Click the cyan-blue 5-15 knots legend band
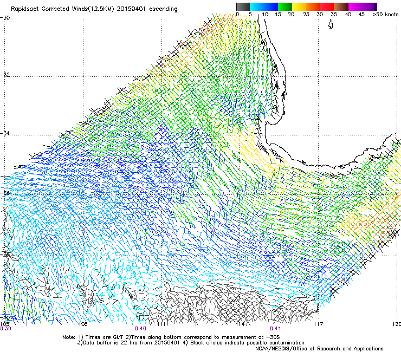 [264, 6]
